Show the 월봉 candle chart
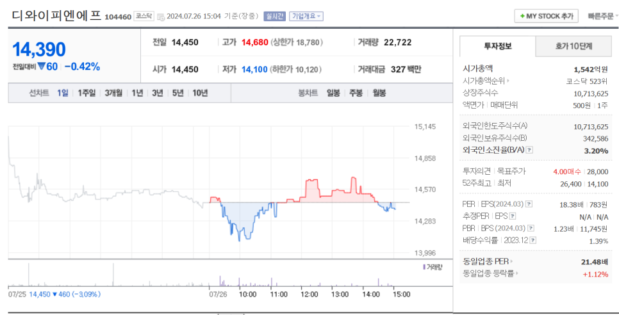Viewport: 619px width, 315px height. click(379, 93)
